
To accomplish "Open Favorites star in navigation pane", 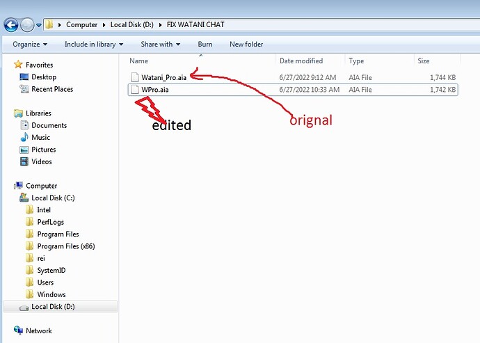I will 18,65.
